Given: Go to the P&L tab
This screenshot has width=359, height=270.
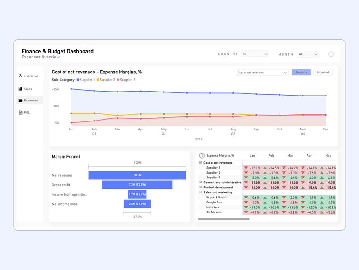Looking at the screenshot, I should [x=30, y=112].
